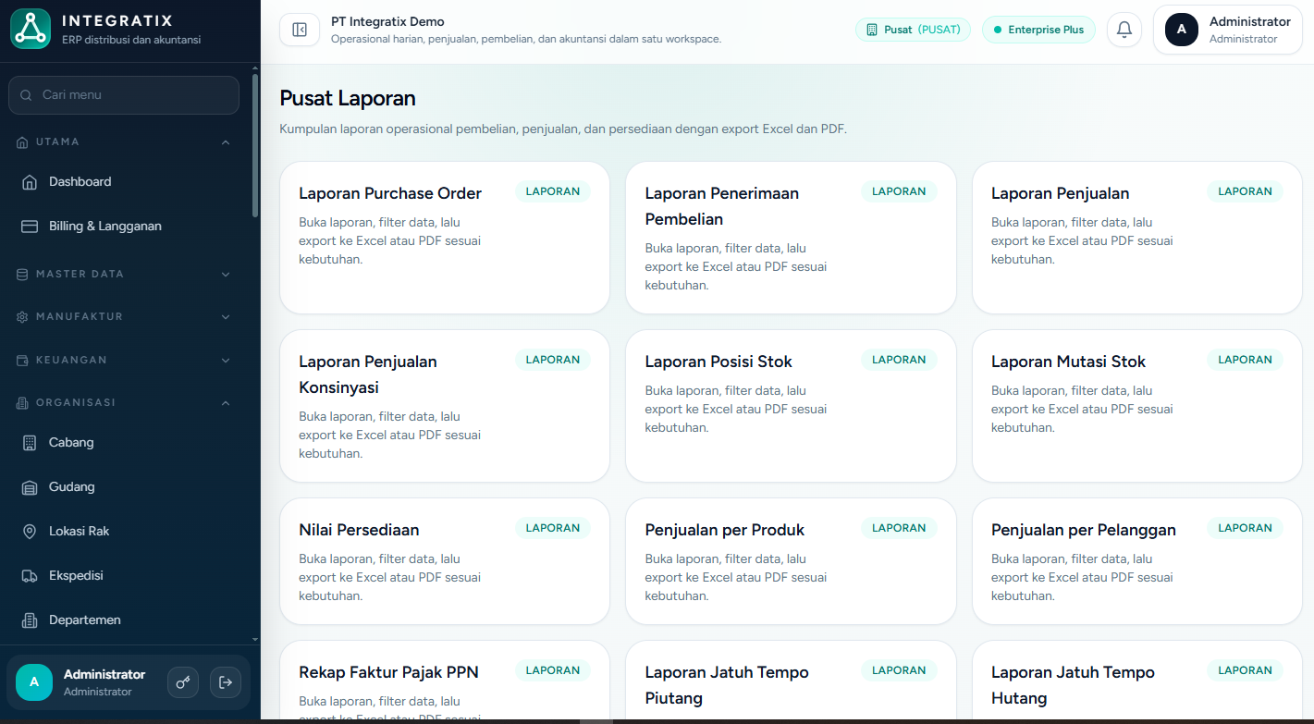This screenshot has height=724, width=1314.
Task: Go to Cabang menu item
Action: pos(124,443)
